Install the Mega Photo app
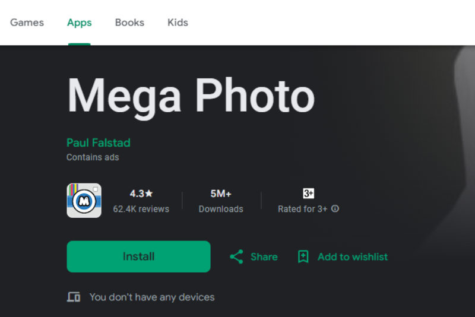The height and width of the screenshot is (317, 475). click(138, 256)
